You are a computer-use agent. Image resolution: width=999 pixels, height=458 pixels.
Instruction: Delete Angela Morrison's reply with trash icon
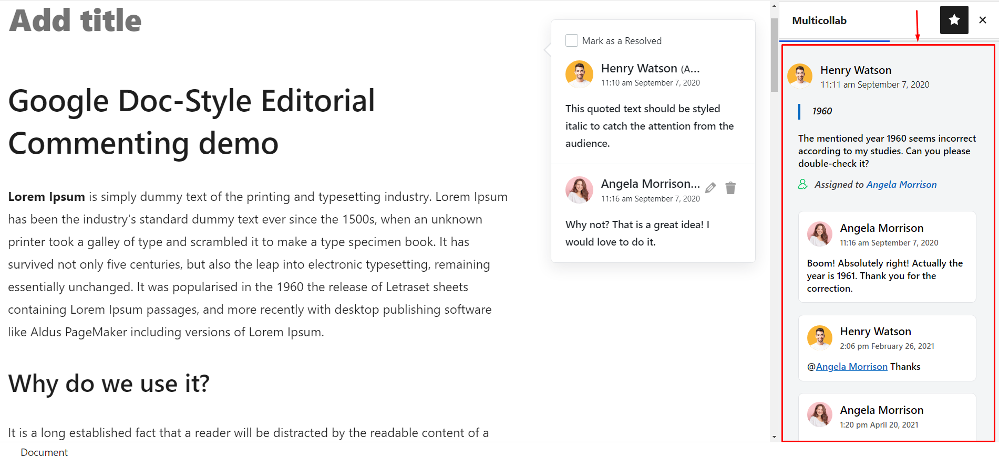[x=730, y=188]
